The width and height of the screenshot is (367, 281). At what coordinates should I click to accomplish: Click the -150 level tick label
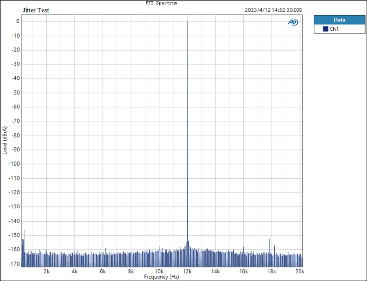[x=15, y=235]
